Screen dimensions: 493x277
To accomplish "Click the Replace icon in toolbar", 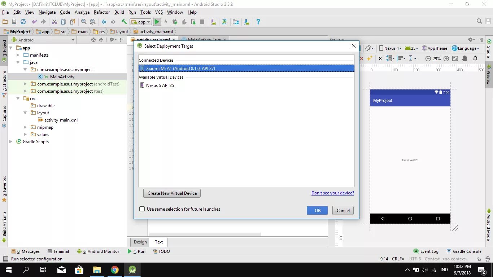I will coord(93,22).
